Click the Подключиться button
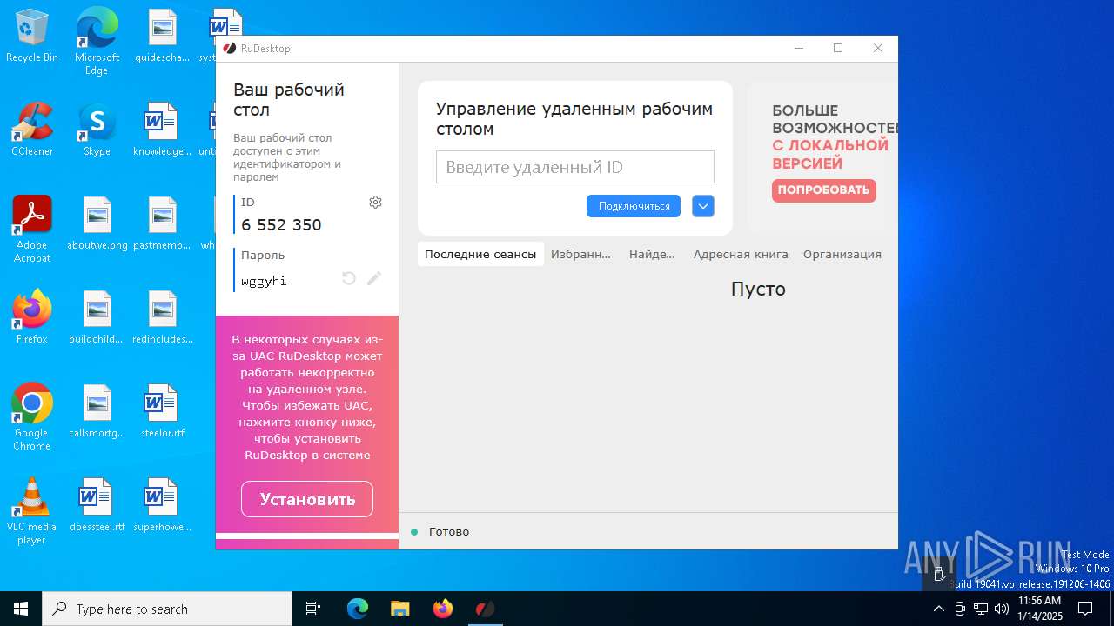The width and height of the screenshot is (1114, 626). point(634,206)
